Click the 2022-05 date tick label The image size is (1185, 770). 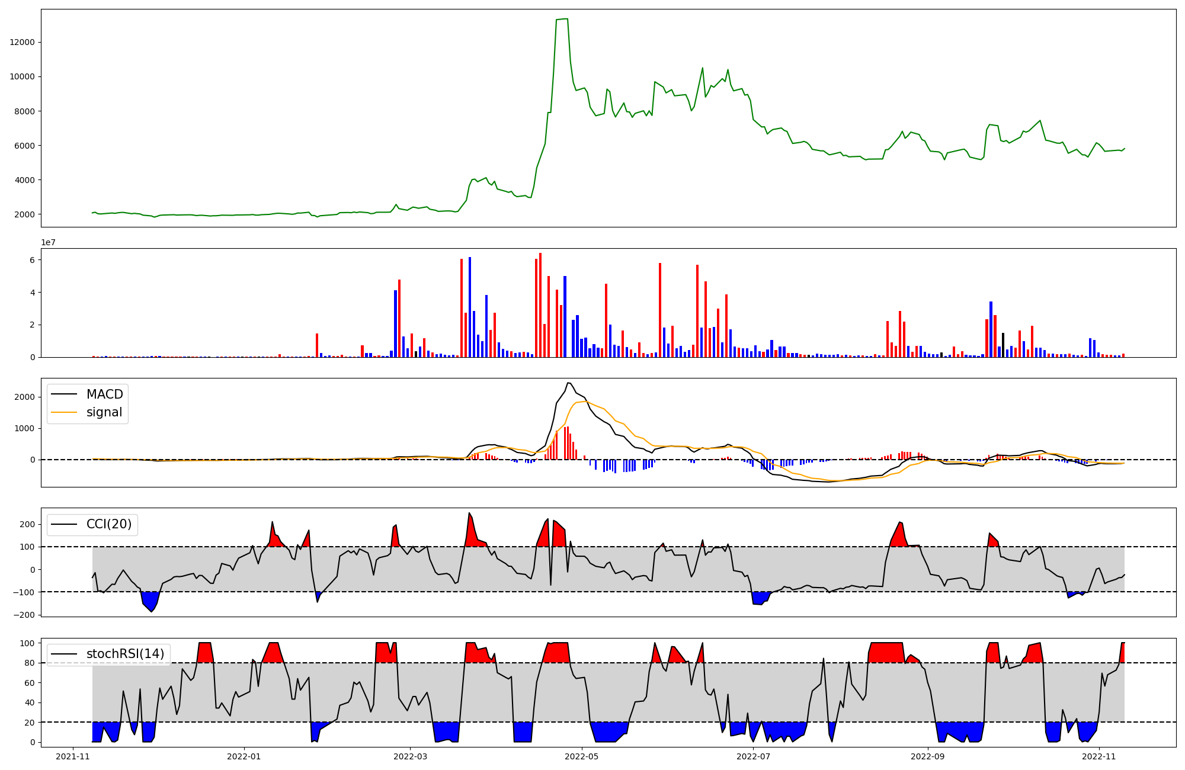click(x=581, y=756)
